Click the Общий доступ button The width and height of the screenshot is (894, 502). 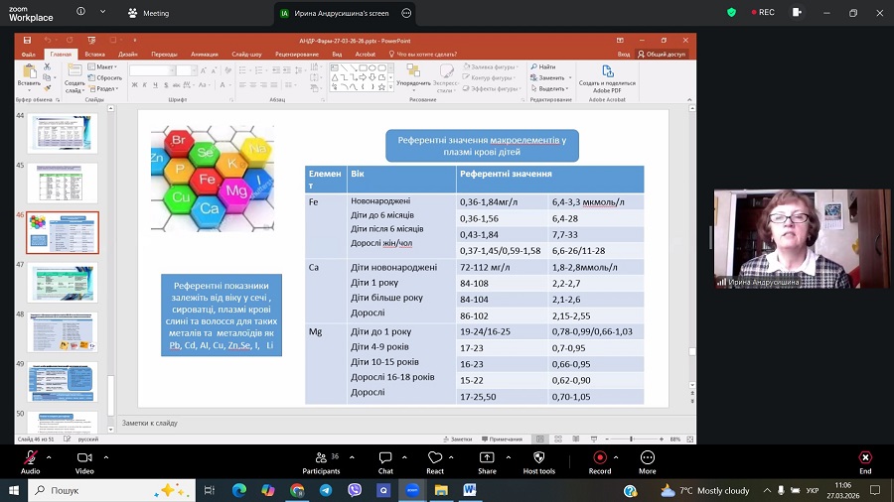663,55
